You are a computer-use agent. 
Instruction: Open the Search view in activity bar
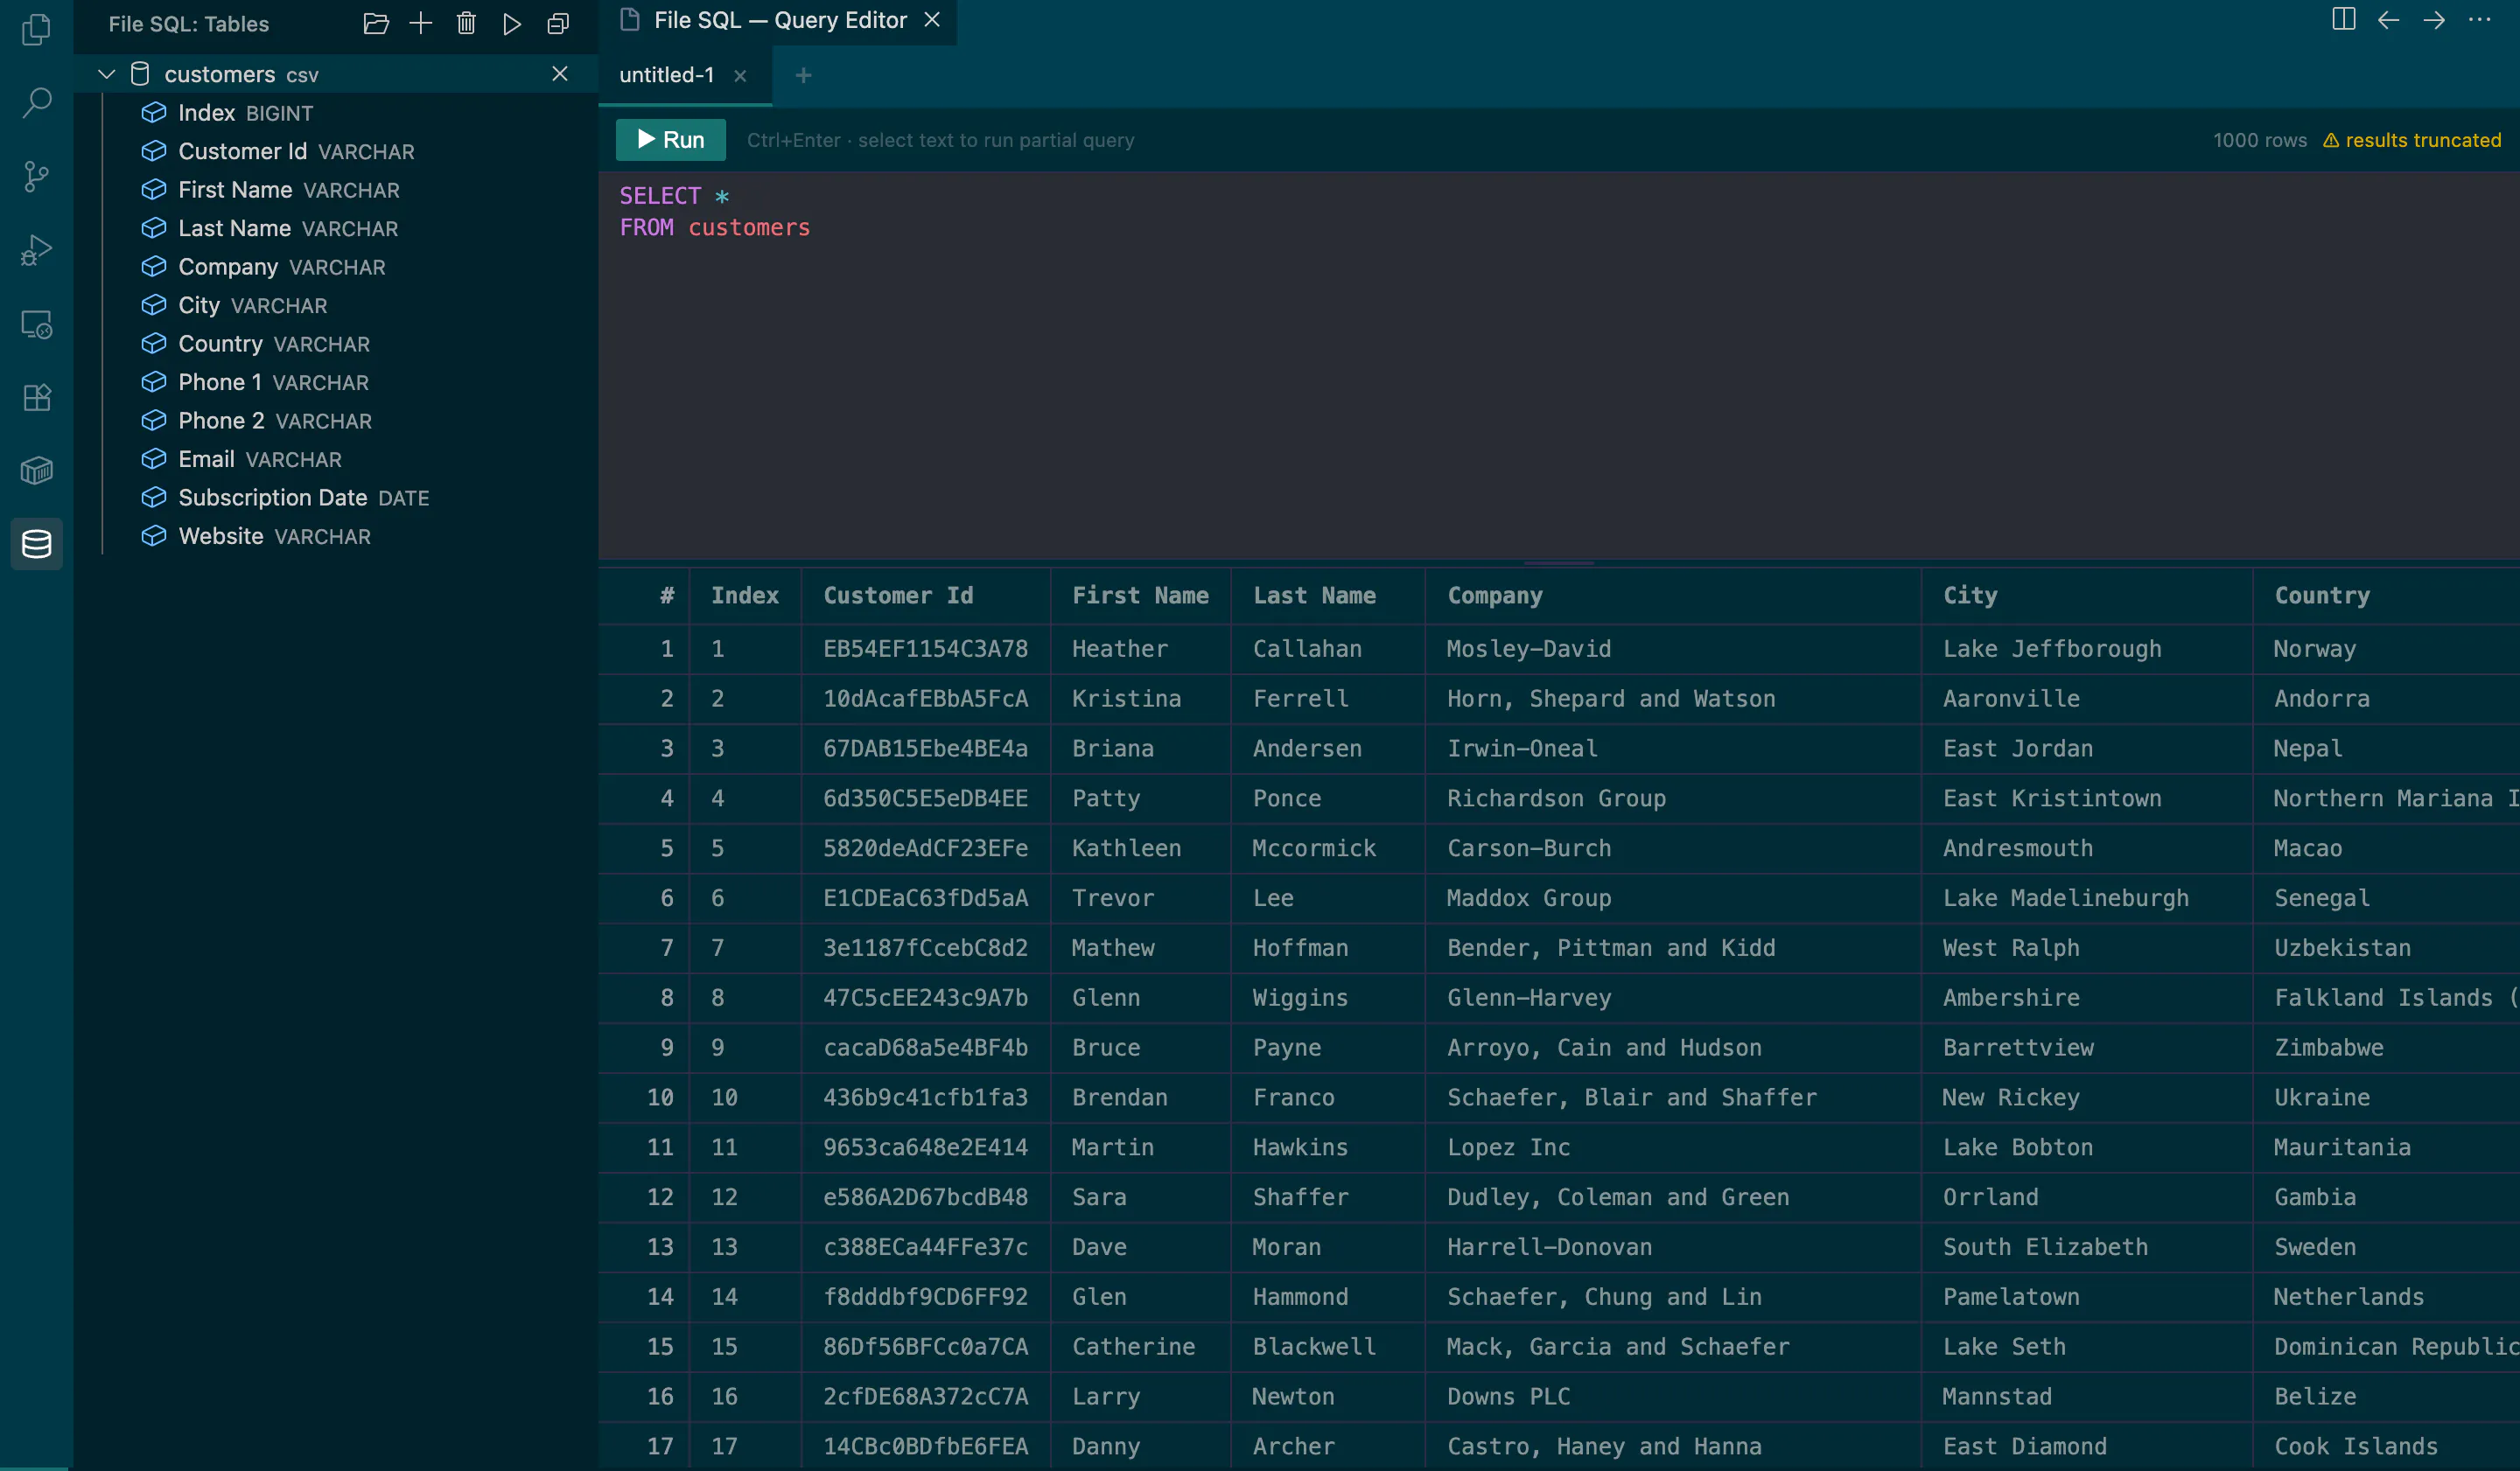36,102
